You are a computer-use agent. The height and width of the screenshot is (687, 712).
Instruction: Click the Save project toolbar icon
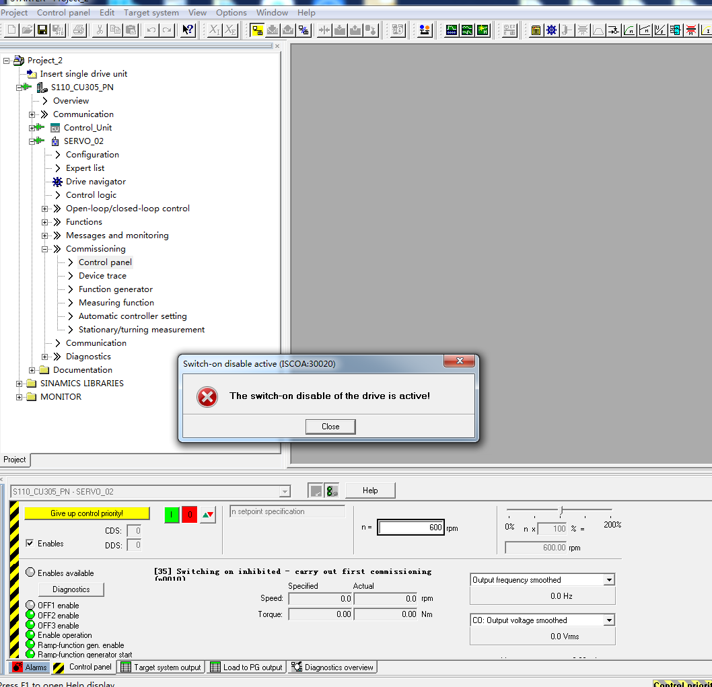42,30
